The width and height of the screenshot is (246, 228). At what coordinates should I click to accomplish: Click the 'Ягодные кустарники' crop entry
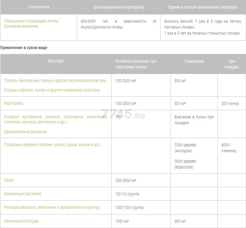(x=56, y=119)
